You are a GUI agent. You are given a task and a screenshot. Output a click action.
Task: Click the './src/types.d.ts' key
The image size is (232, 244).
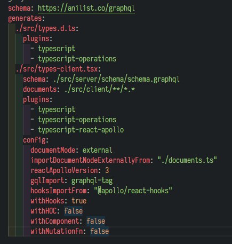coord(45,28)
